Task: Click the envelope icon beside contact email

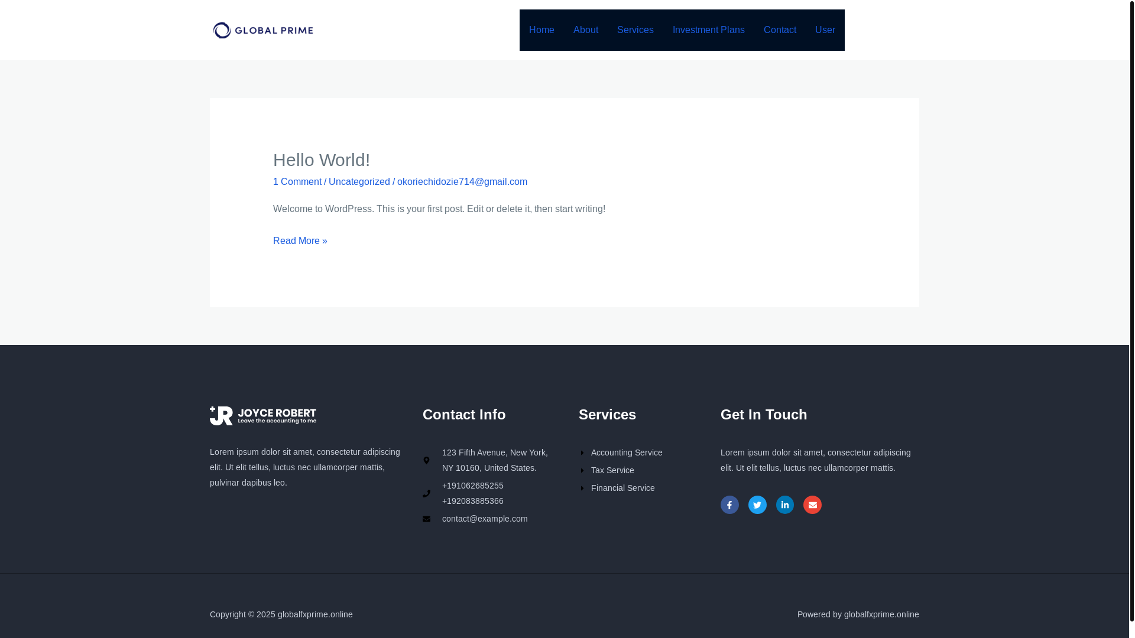Action: point(426,519)
